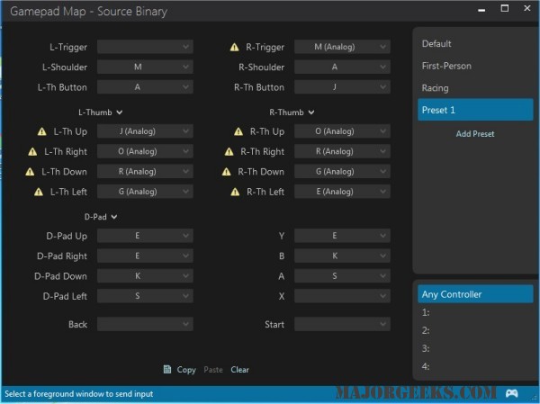
Task: Open the L-Th Button dropdown
Action: pos(145,87)
